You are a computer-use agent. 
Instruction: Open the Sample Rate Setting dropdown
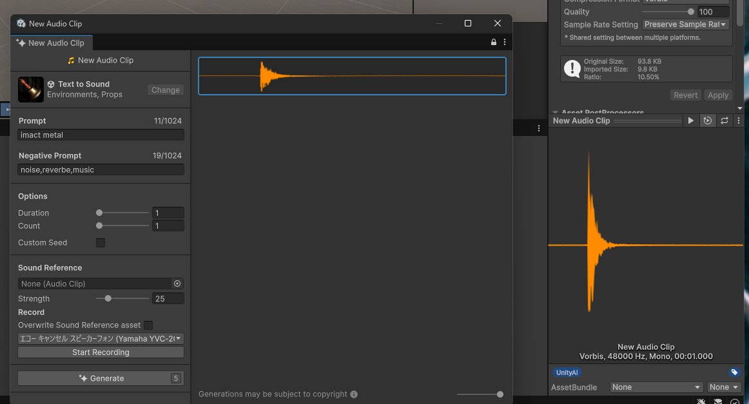pos(685,24)
